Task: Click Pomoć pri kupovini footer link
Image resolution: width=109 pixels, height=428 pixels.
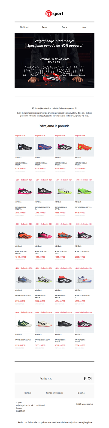Action: click(55, 393)
